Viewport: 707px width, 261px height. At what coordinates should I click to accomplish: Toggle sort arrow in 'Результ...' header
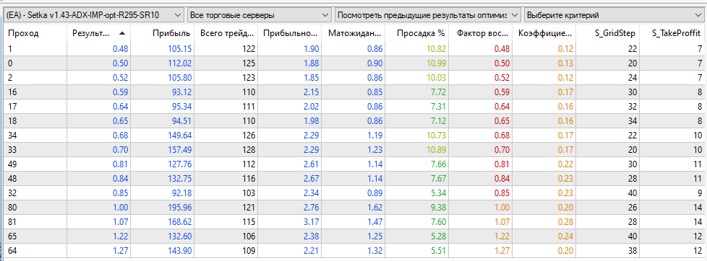pyautogui.click(x=122, y=33)
